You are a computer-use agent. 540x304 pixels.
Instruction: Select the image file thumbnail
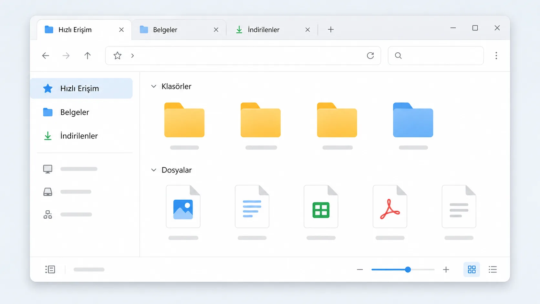coord(183,206)
